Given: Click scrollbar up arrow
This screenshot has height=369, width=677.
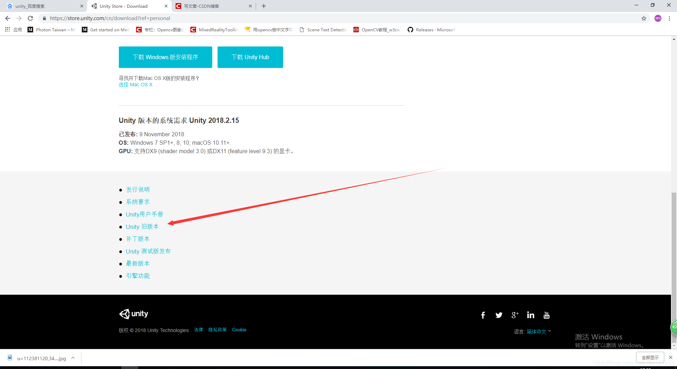Looking at the screenshot, I should pyautogui.click(x=674, y=39).
